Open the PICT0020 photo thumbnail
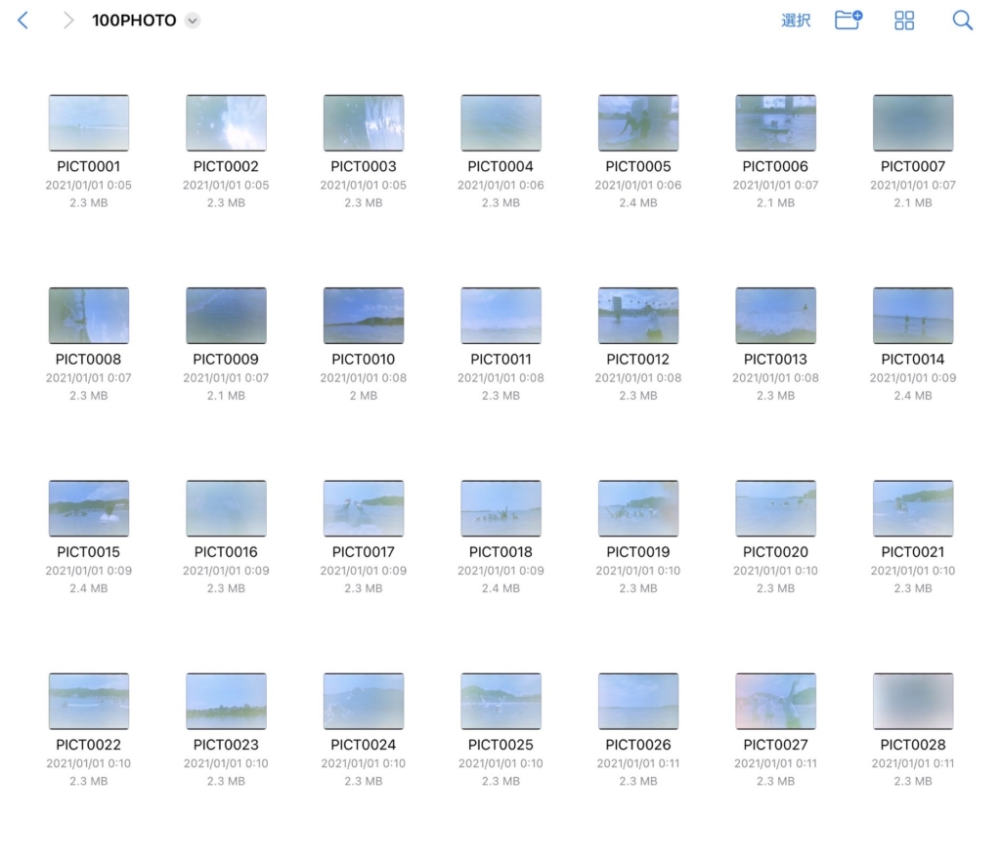 (775, 508)
